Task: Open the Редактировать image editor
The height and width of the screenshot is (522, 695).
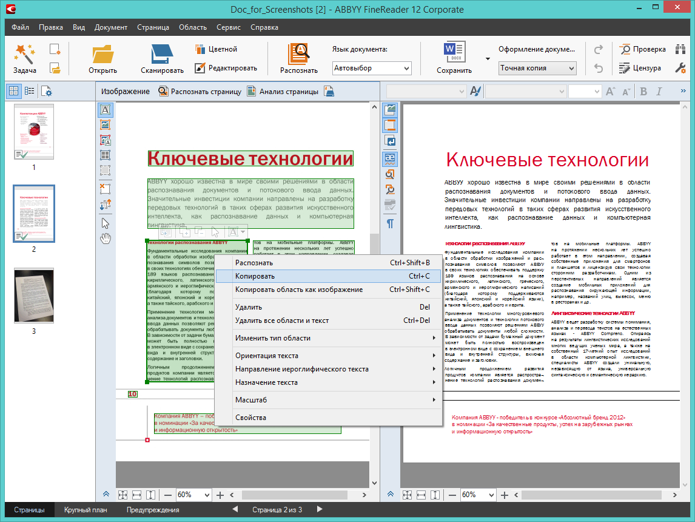Action: coord(226,68)
